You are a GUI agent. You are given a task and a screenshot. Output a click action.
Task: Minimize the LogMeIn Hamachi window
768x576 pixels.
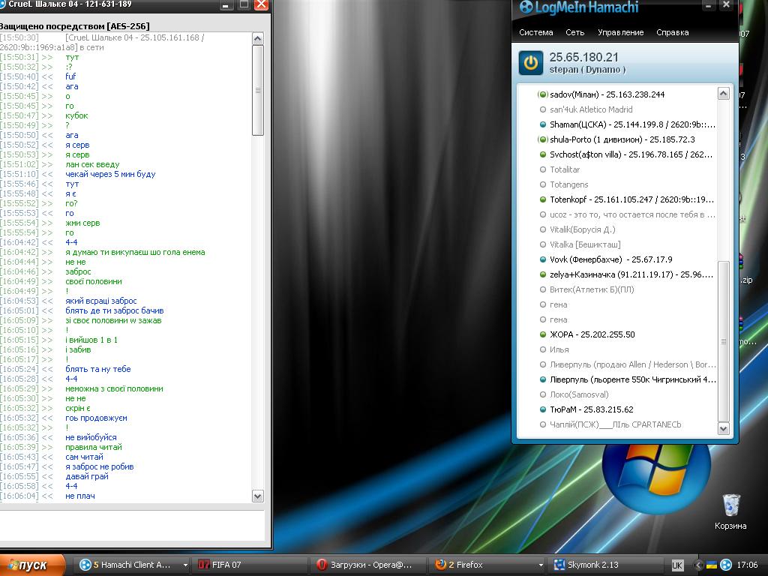point(708,5)
